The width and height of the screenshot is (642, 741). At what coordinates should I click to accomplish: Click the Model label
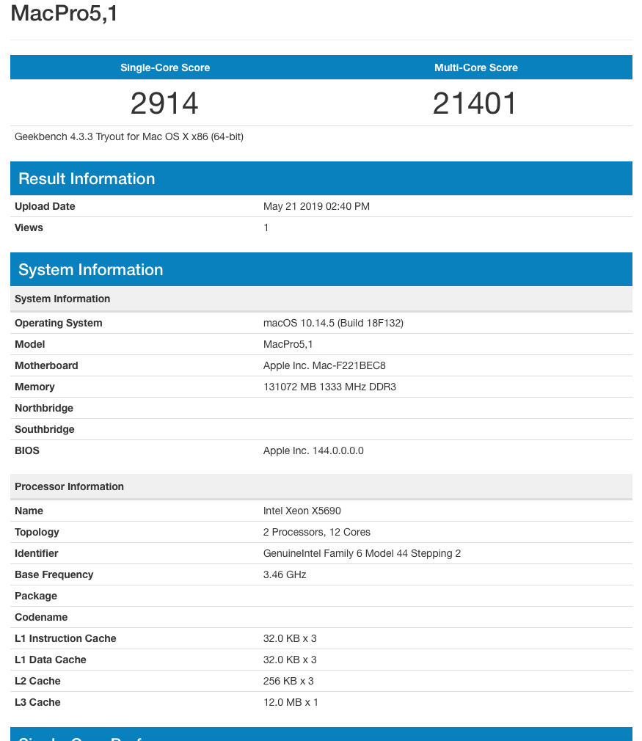[30, 345]
